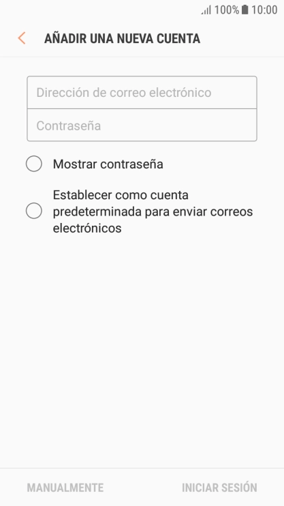
Task: Choose MANUALMENTE setup button
Action: point(65,488)
